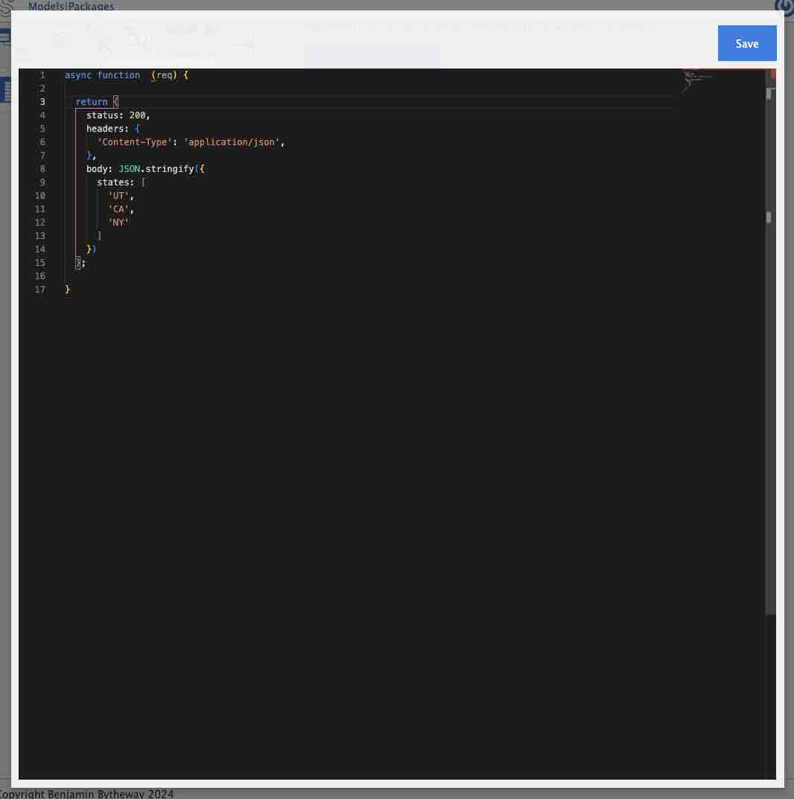This screenshot has width=794, height=799.
Task: Open the Packages link in header
Action: point(92,6)
